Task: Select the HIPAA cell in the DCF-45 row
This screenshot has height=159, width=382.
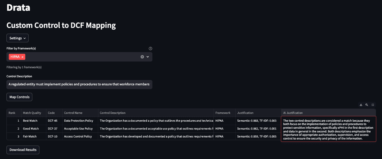Action: [225, 121]
